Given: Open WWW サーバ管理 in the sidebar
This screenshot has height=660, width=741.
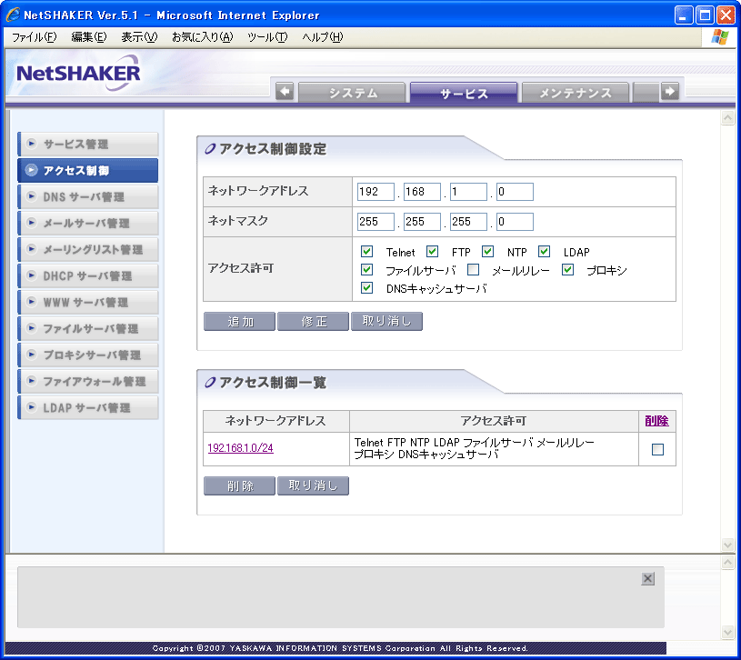Looking at the screenshot, I should click(88, 302).
